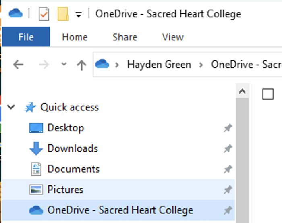Open Customize Quick Access Toolbar dropdown arrow
The height and width of the screenshot is (223, 282).
pos(79,15)
